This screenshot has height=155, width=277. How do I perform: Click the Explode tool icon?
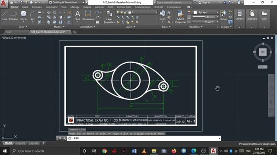tap(69, 17)
